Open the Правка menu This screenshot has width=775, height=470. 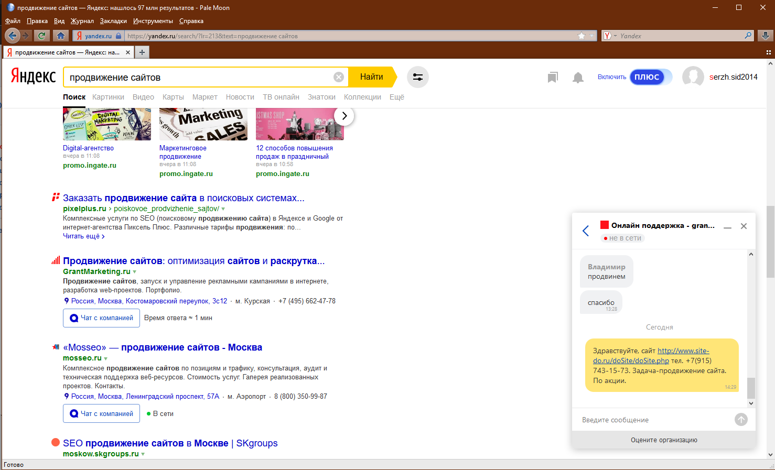(x=37, y=21)
